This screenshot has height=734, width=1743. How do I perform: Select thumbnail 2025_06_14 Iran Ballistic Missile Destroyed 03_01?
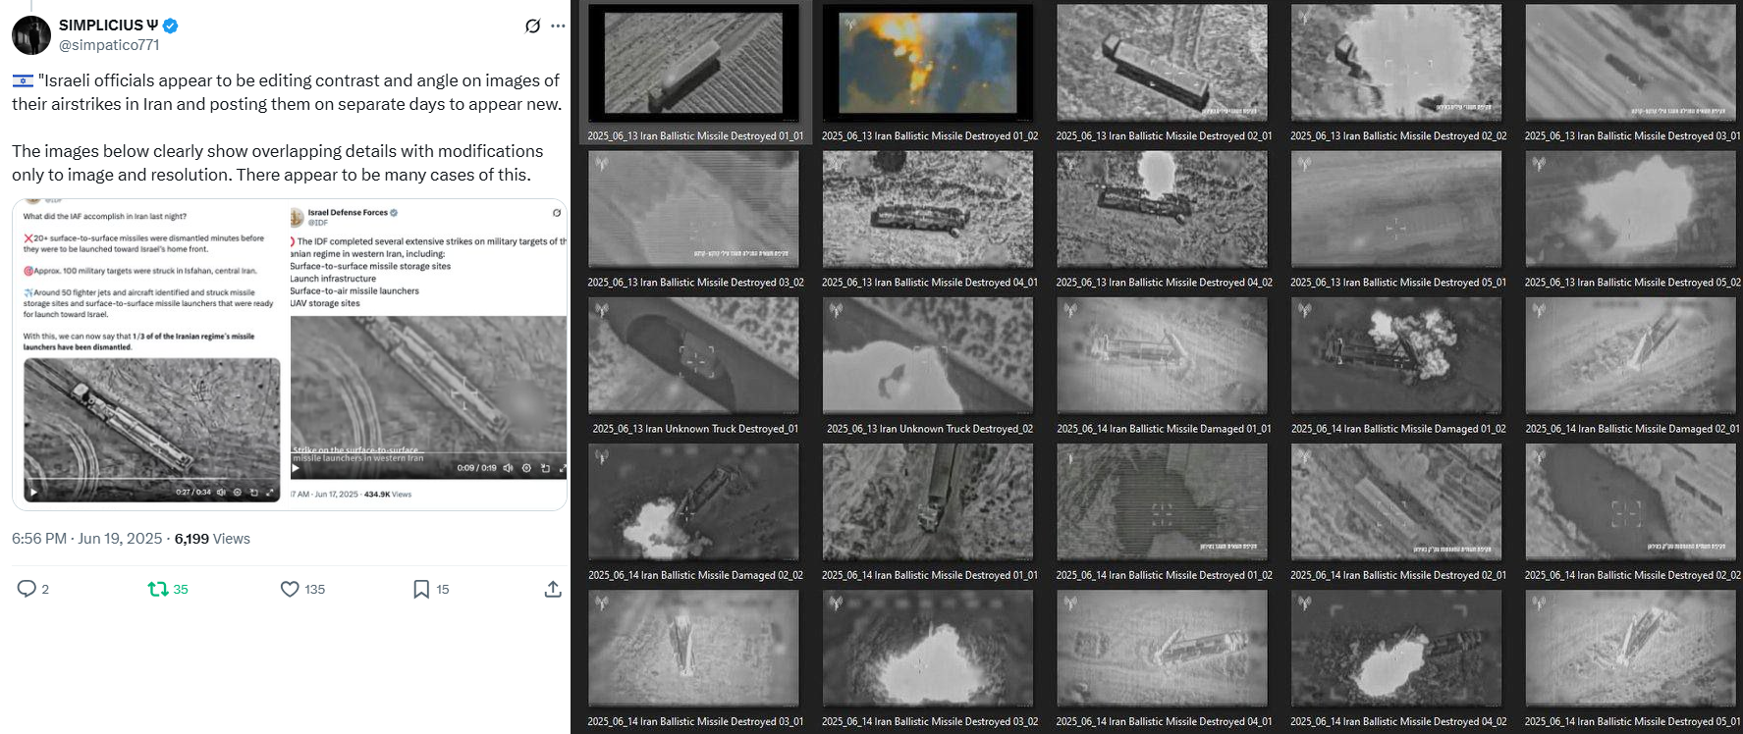pos(693,648)
